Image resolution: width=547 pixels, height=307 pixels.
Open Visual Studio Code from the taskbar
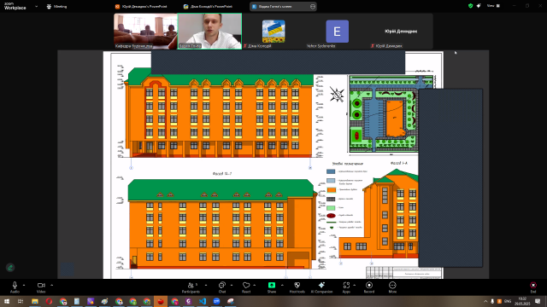203,301
